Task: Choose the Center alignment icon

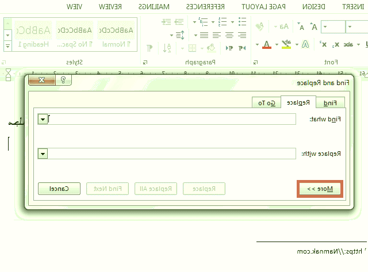Action: coord(229,35)
